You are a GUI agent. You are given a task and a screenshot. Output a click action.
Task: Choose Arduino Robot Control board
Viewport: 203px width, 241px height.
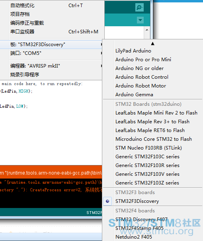[x=152, y=77]
